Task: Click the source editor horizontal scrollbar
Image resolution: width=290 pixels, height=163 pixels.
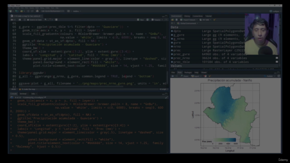Action: pyautogui.click(x=71, y=86)
